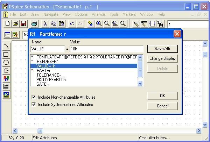The width and height of the screenshot is (210, 142).
Task: Click attribute list scroll down arrow
Action: point(140,84)
